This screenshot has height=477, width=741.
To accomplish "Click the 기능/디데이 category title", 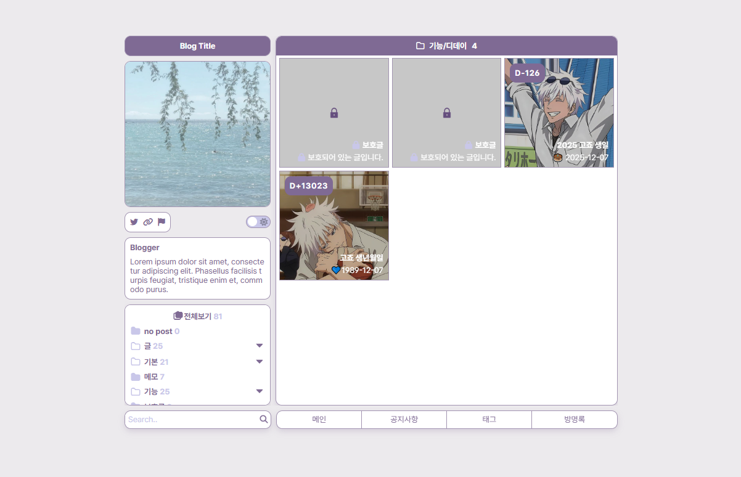I will [x=448, y=46].
